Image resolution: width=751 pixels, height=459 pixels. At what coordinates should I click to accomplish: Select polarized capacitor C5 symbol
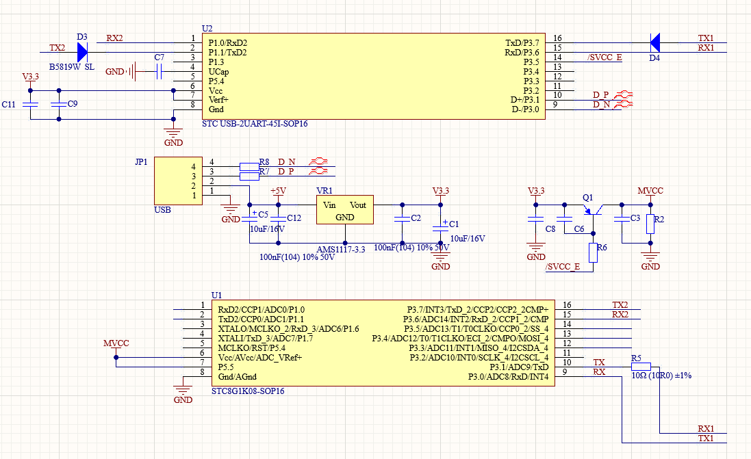pyautogui.click(x=250, y=218)
